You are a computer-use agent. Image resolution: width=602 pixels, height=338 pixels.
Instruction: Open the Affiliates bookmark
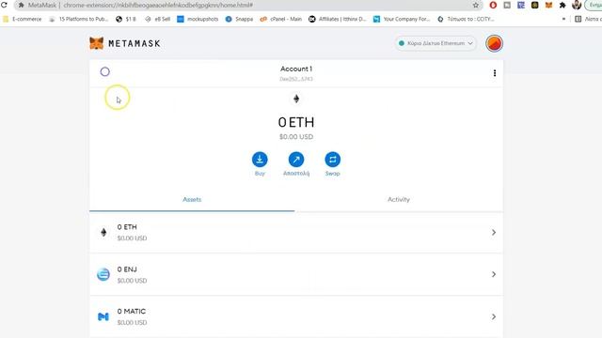point(338,19)
